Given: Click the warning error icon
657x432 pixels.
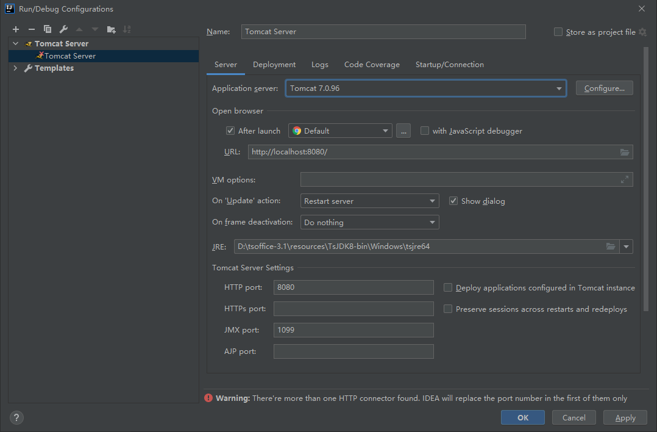Looking at the screenshot, I should tap(208, 398).
